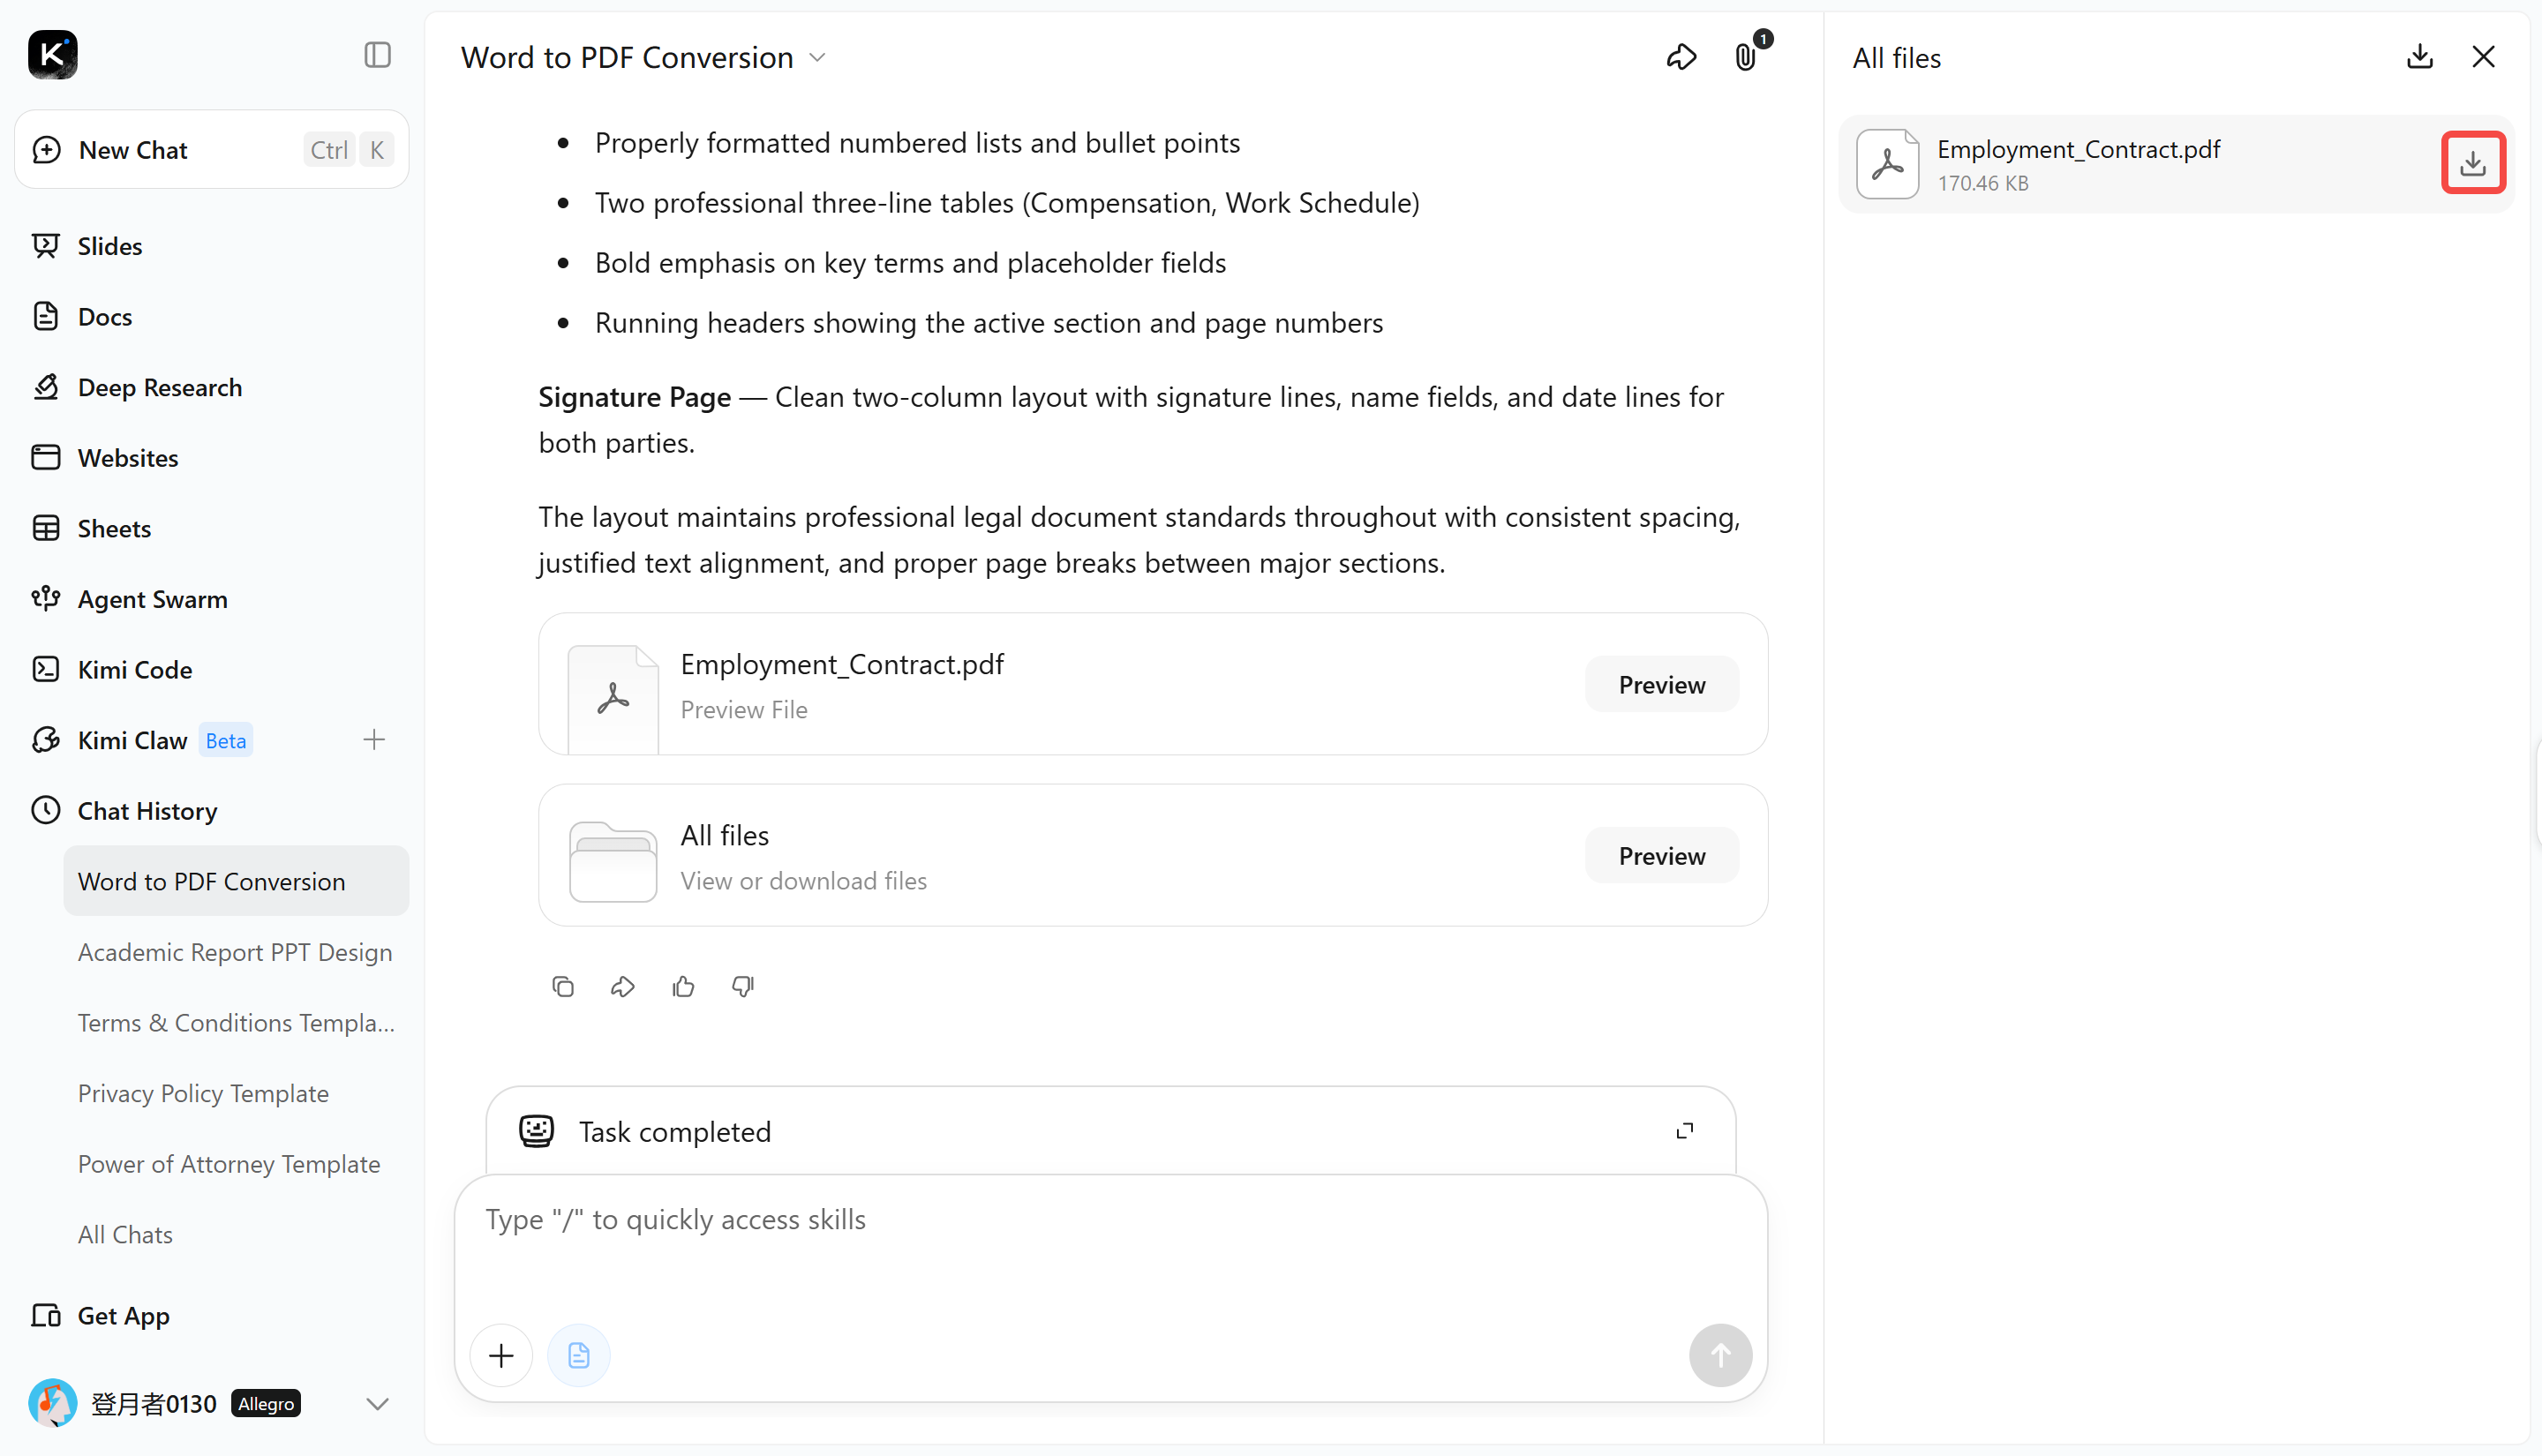Copy the response with the copy icon

[563, 987]
